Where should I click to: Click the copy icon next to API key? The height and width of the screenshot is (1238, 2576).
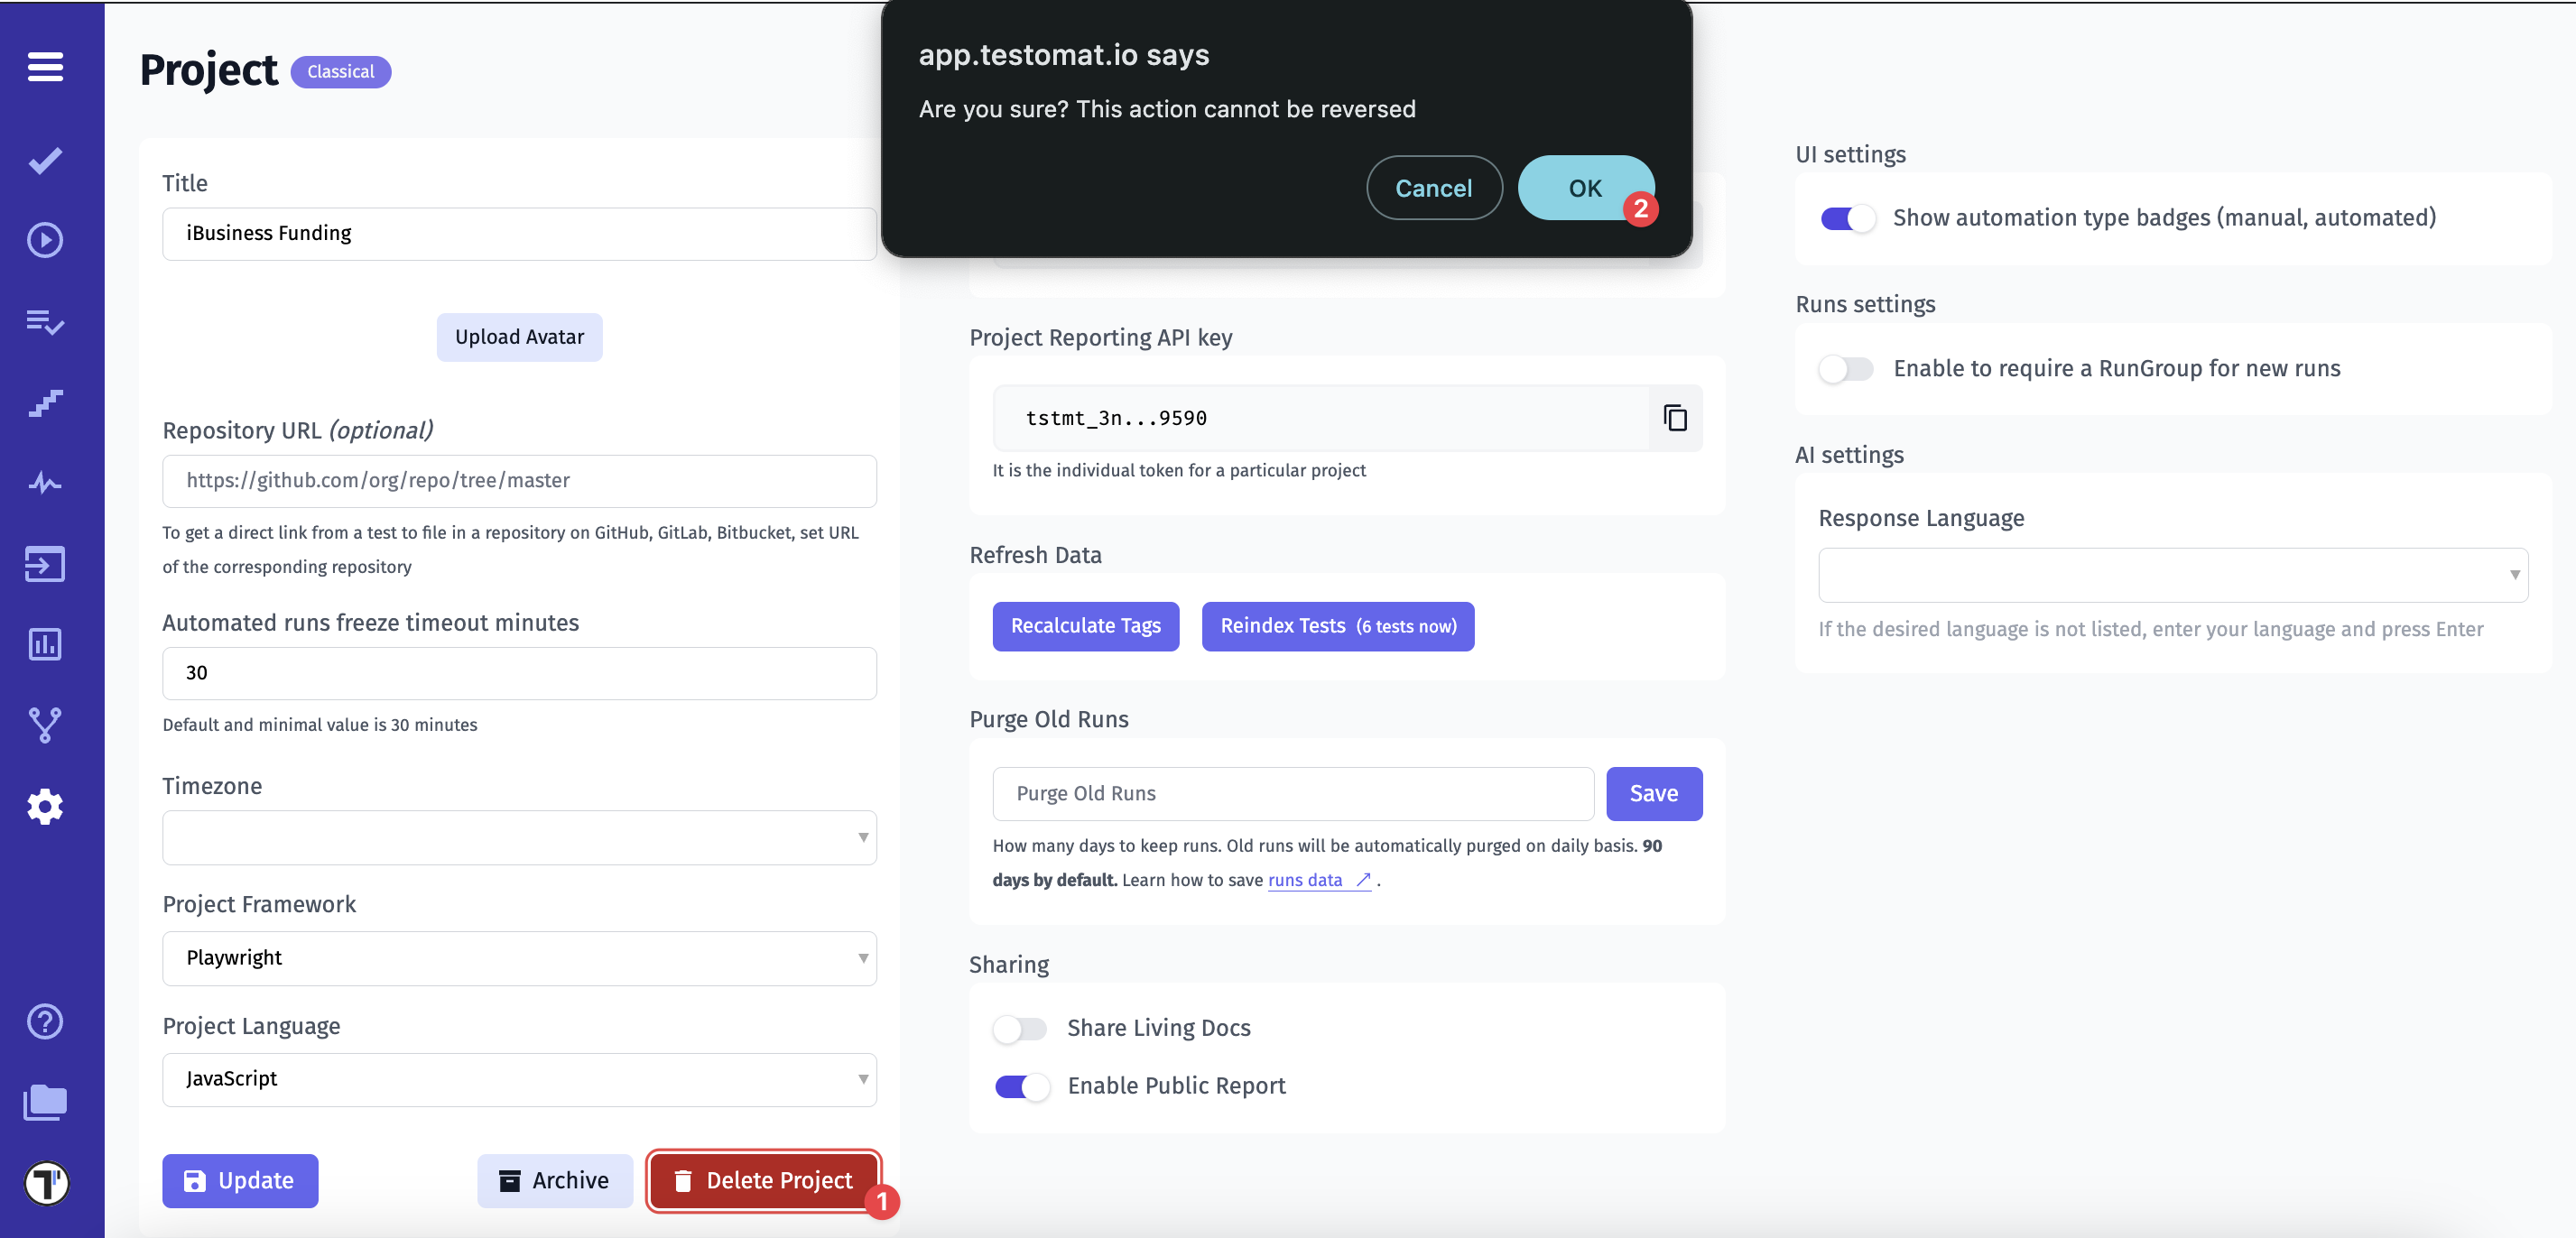coord(1676,417)
